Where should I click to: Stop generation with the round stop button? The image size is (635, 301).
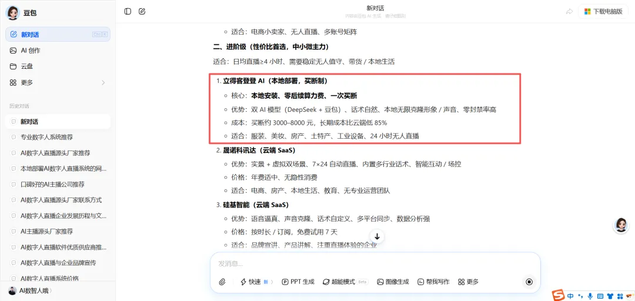(529, 282)
